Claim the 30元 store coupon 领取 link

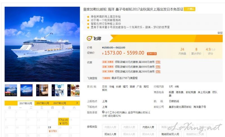(x=158, y=62)
